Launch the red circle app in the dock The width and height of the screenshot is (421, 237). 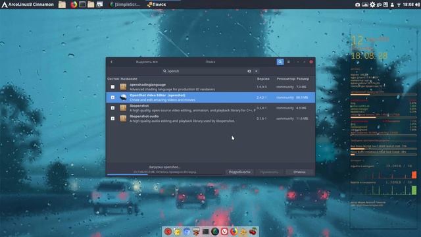click(168, 231)
